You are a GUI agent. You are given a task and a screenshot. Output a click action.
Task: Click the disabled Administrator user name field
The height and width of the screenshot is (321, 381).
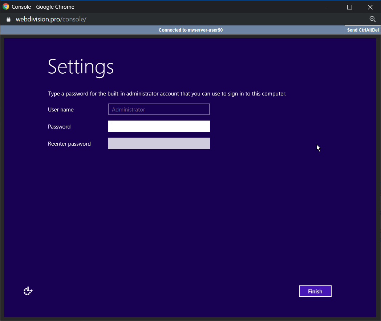(159, 109)
